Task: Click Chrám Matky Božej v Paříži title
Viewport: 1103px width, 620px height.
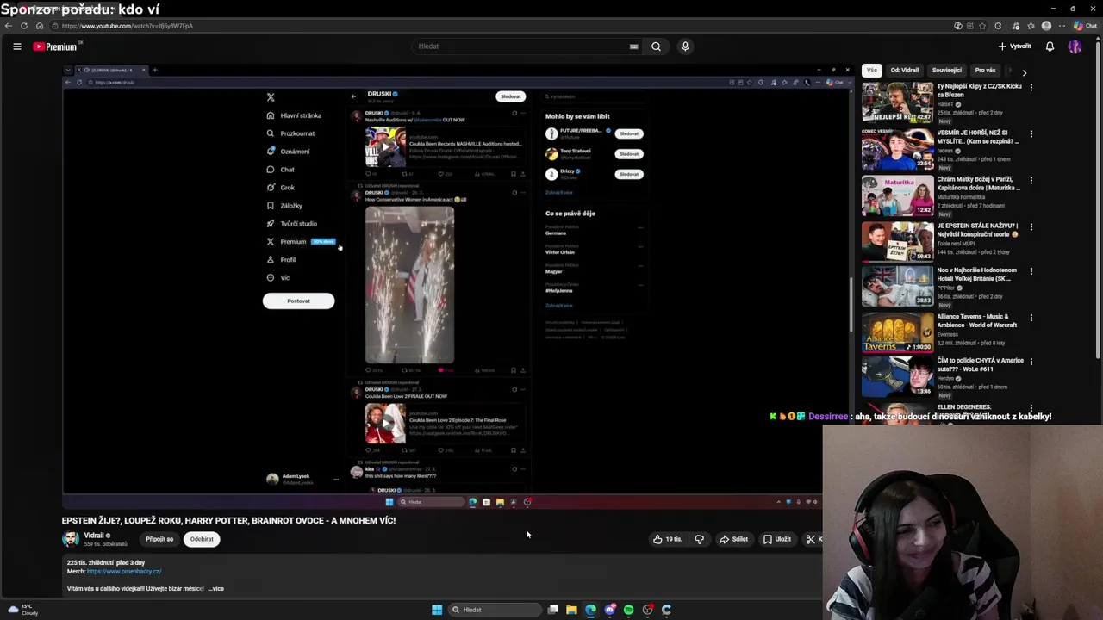Action: pos(978,183)
